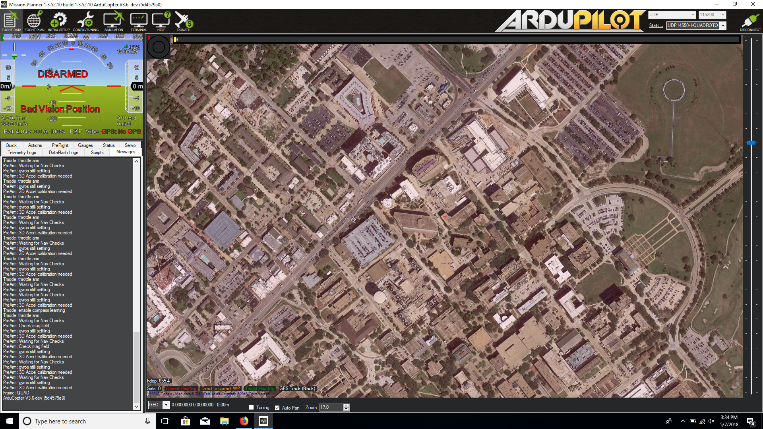Open Firefox from taskbar
The width and height of the screenshot is (763, 429).
click(244, 421)
